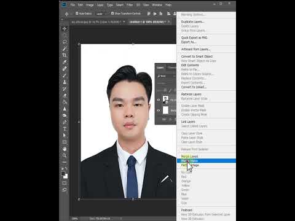
Task: Select the Dodge tool
Action: click(x=65, y=115)
